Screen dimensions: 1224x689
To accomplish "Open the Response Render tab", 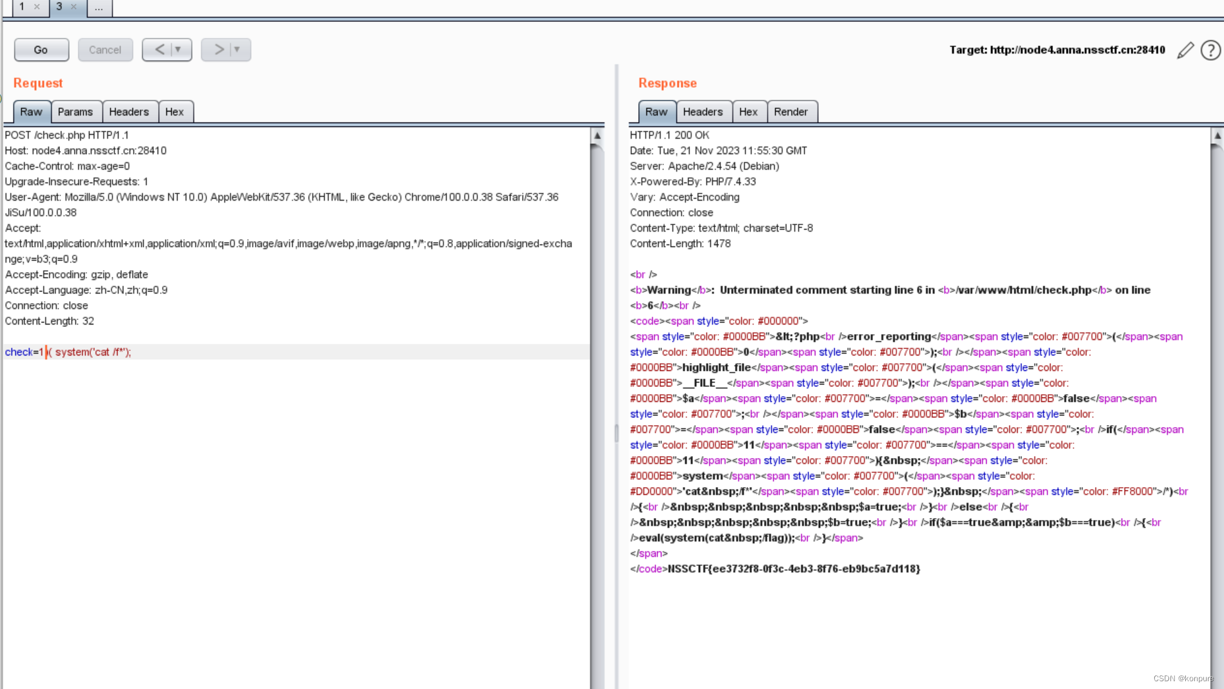I will 791,112.
